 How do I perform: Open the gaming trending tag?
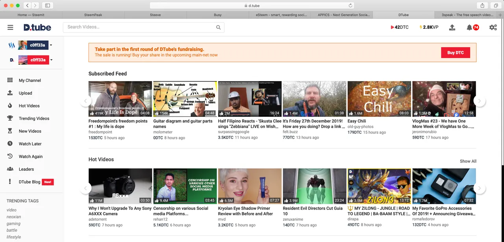pos(13,224)
